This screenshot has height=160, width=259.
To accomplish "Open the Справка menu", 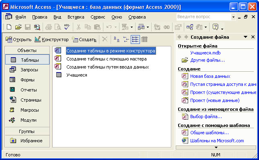I will tap(137, 17).
